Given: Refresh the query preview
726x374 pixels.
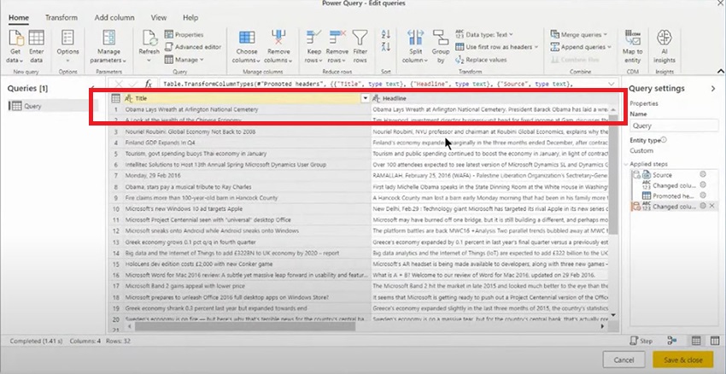Looking at the screenshot, I should click(x=149, y=47).
